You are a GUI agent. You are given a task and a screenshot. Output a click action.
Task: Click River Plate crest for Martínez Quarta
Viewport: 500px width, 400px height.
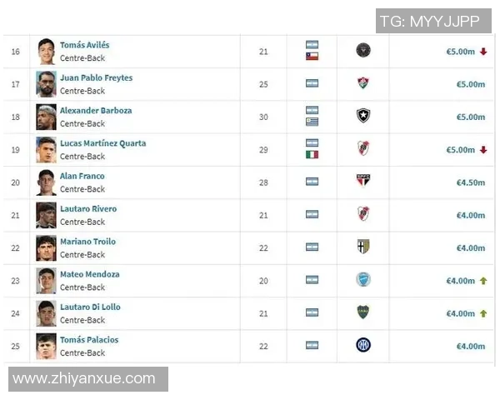362,148
